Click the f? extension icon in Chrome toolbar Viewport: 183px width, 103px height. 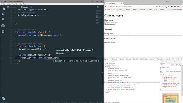click(175, 7)
